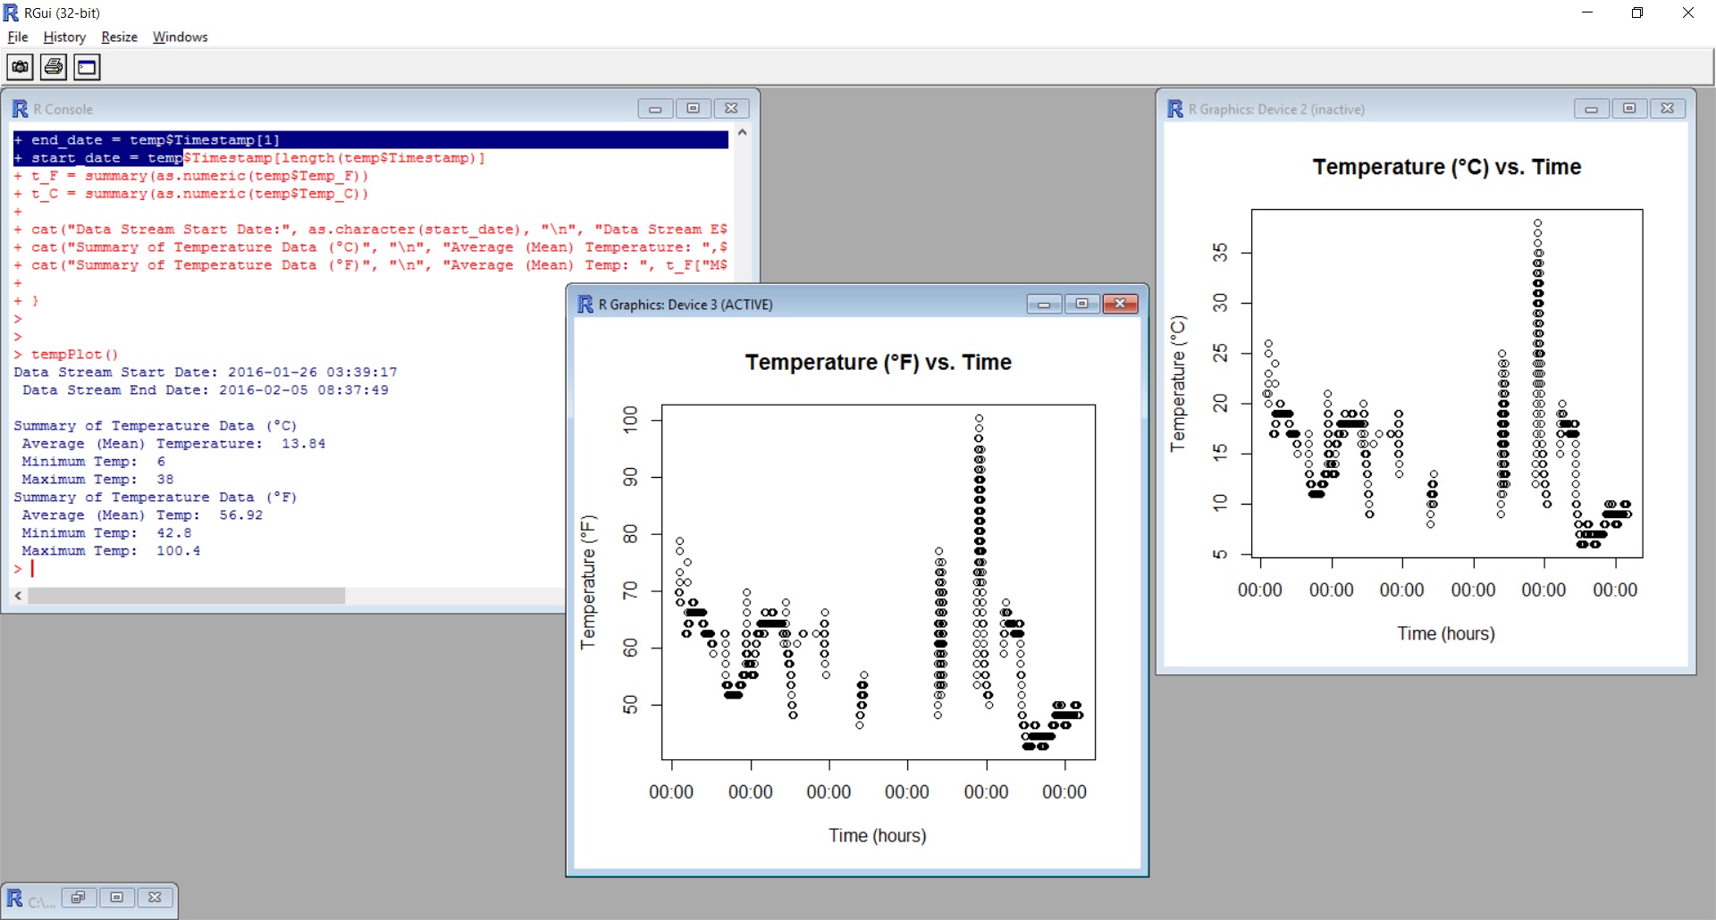Image resolution: width=1716 pixels, height=920 pixels.
Task: Click the "Minimum Temp: 42.8" line
Action: coord(106,533)
